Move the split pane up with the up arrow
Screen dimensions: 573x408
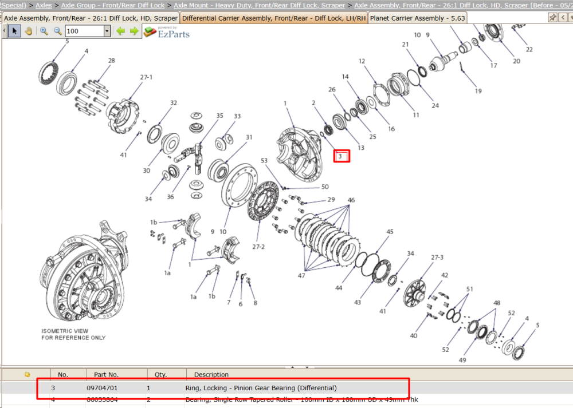point(292,367)
